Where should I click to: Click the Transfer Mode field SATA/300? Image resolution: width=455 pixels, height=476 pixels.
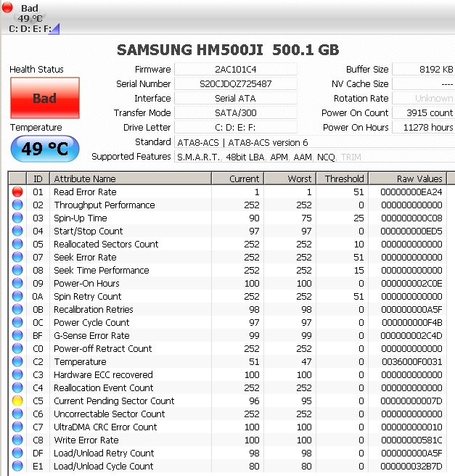point(236,113)
